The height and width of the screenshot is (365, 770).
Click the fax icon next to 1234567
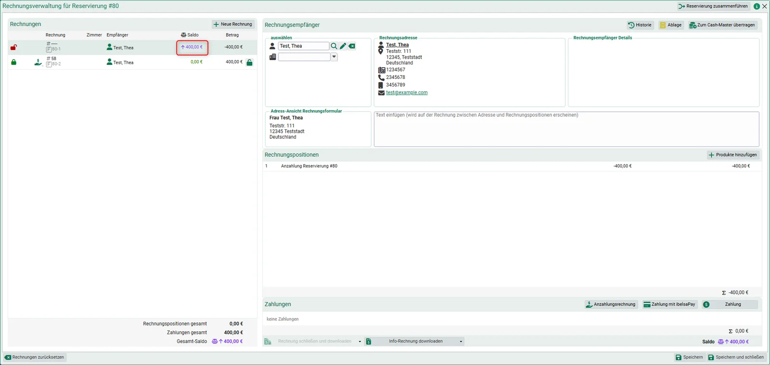[x=382, y=70]
